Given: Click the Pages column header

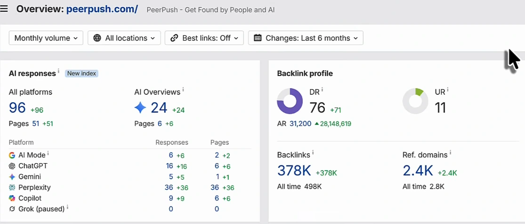Looking at the screenshot, I should pyautogui.click(x=219, y=142).
